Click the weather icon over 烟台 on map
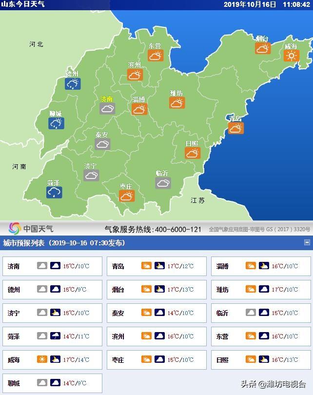This screenshot has width=313, height=395. coord(262,48)
